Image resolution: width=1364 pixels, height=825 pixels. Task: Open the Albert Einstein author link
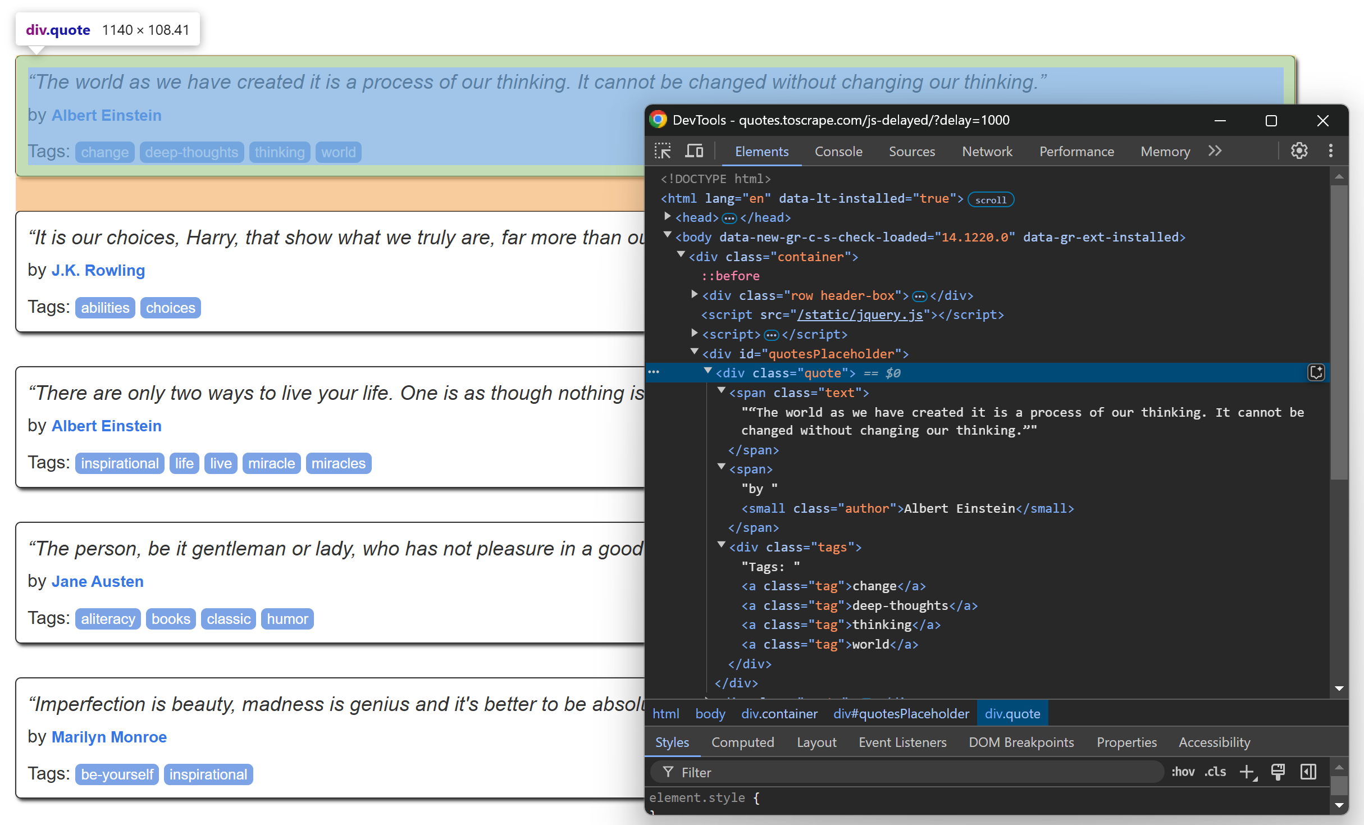[106, 115]
